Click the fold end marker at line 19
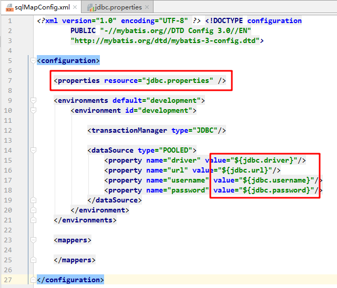 [x=33, y=200]
